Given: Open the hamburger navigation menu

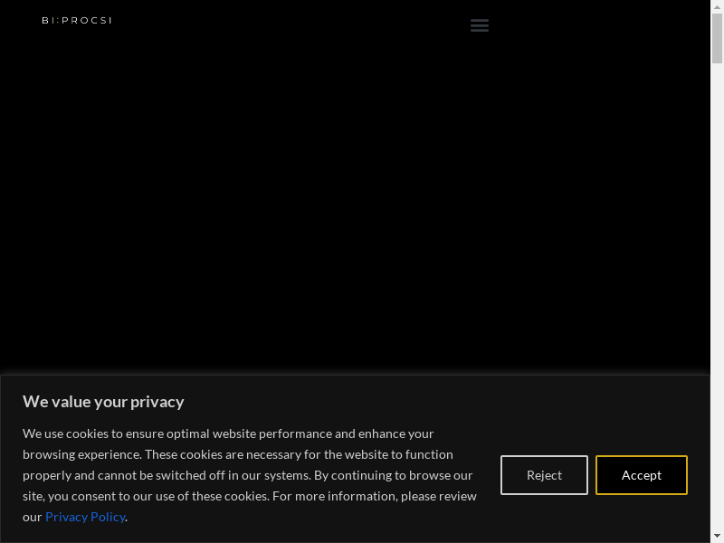Looking at the screenshot, I should click(x=480, y=25).
